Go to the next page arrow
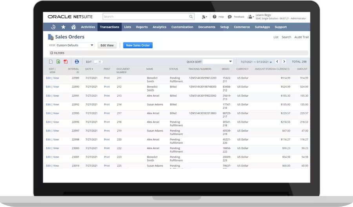Viewport: 353px width, 207px height. click(284, 61)
